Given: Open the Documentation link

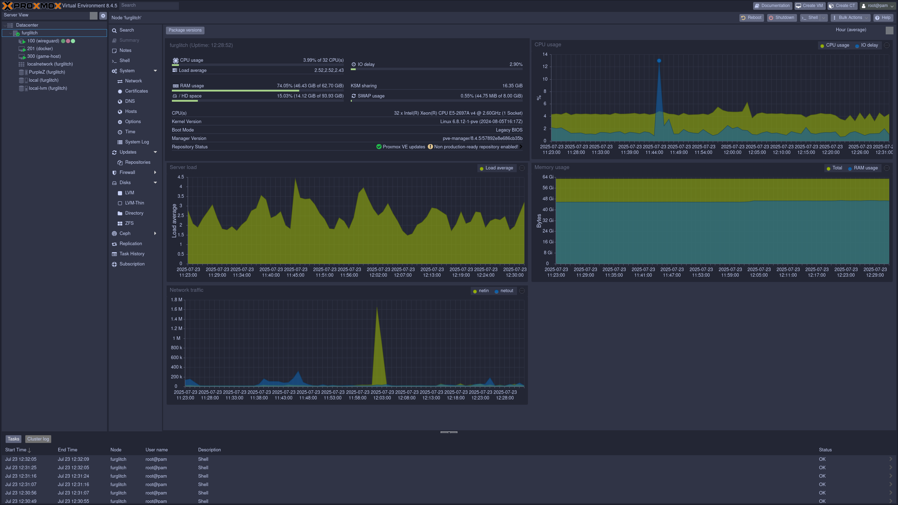Looking at the screenshot, I should pos(772,5).
